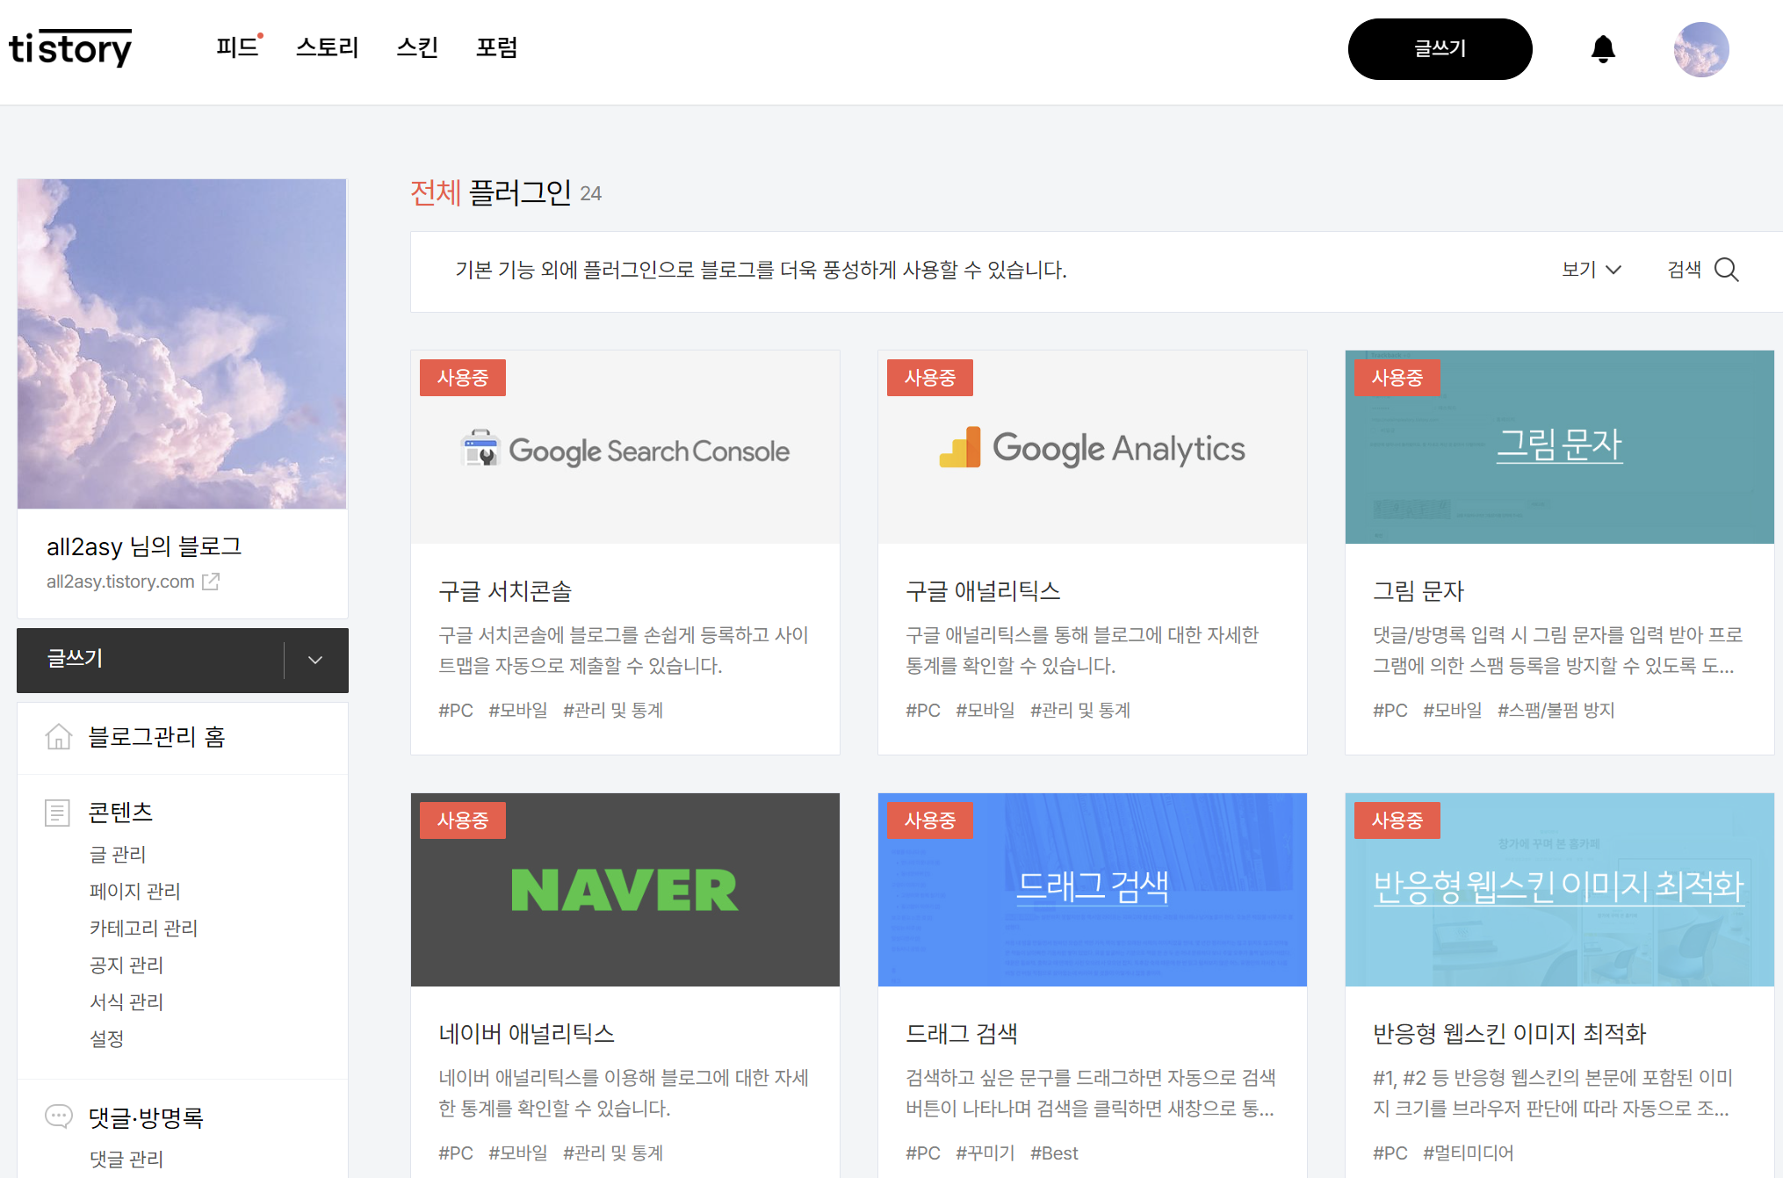Image resolution: width=1783 pixels, height=1178 pixels.
Task: Open the blog external link icon
Action: pos(211,582)
